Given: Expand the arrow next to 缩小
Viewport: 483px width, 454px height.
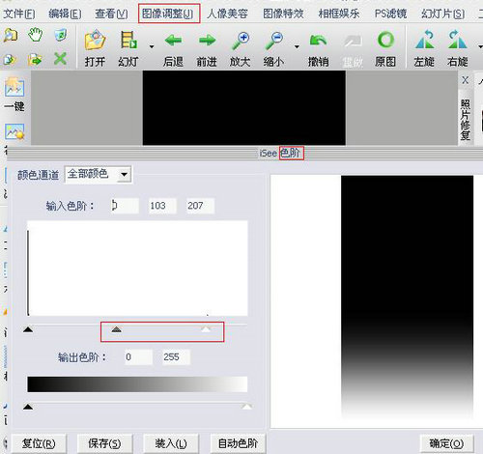Looking at the screenshot, I should (297, 47).
